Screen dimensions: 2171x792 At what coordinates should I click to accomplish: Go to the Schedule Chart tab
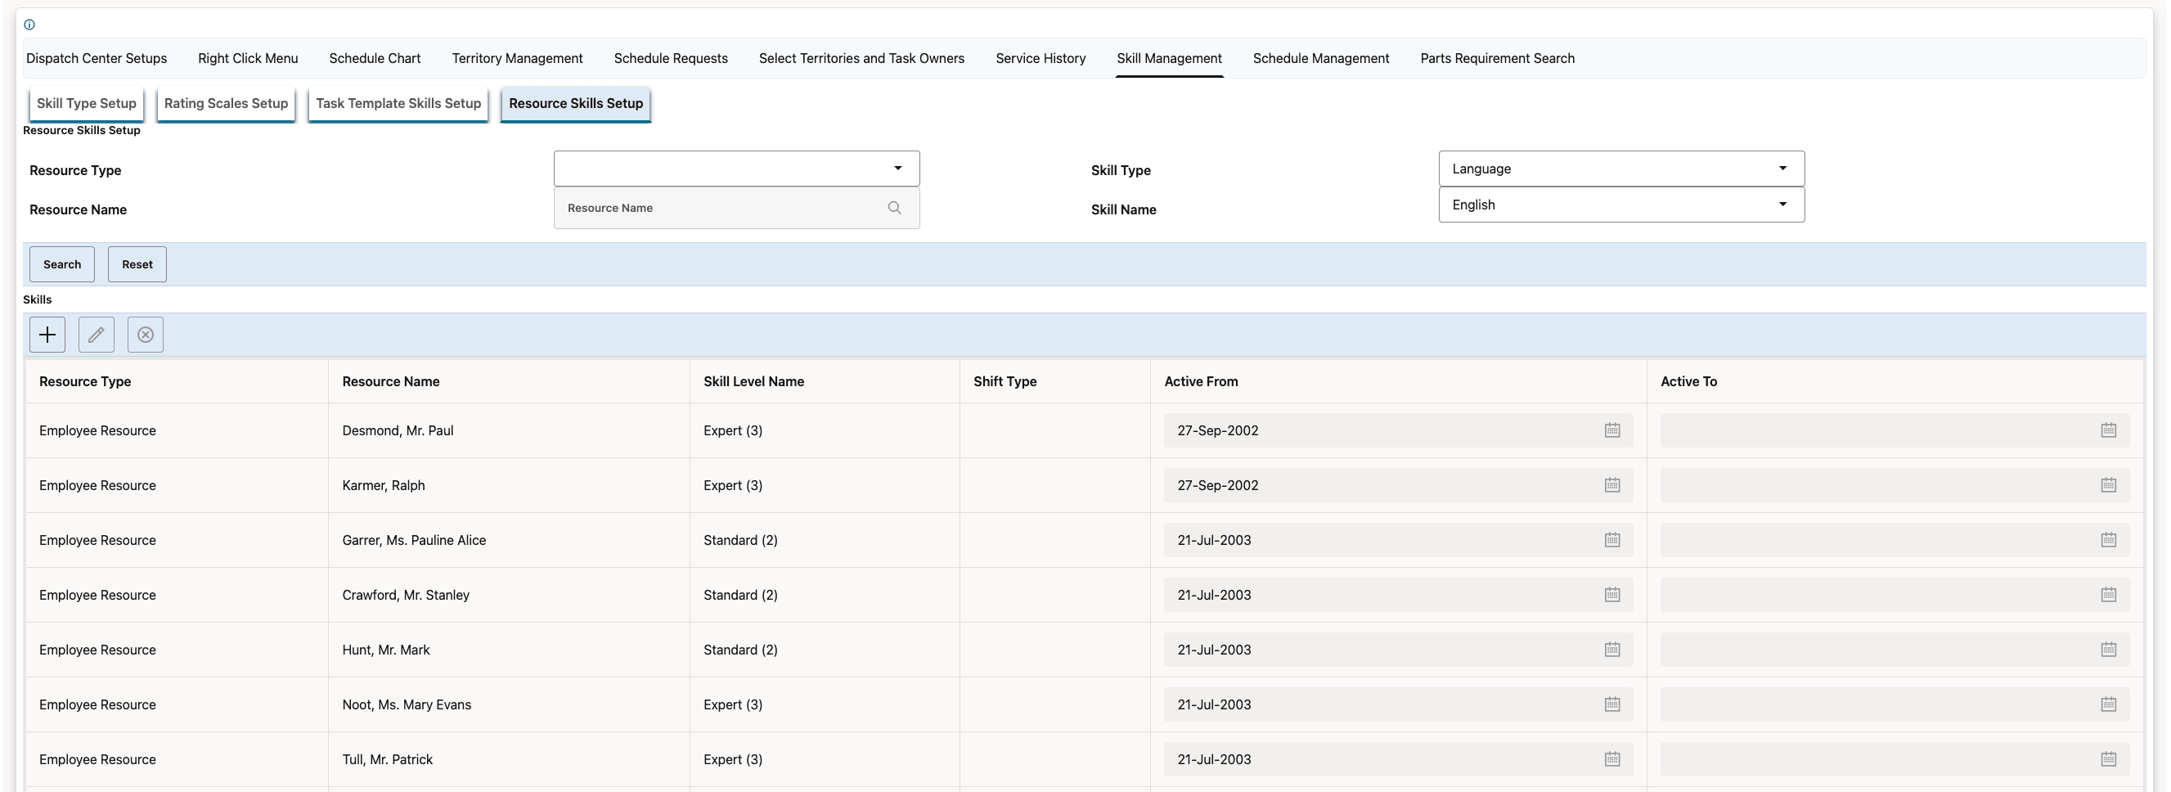pyautogui.click(x=375, y=58)
